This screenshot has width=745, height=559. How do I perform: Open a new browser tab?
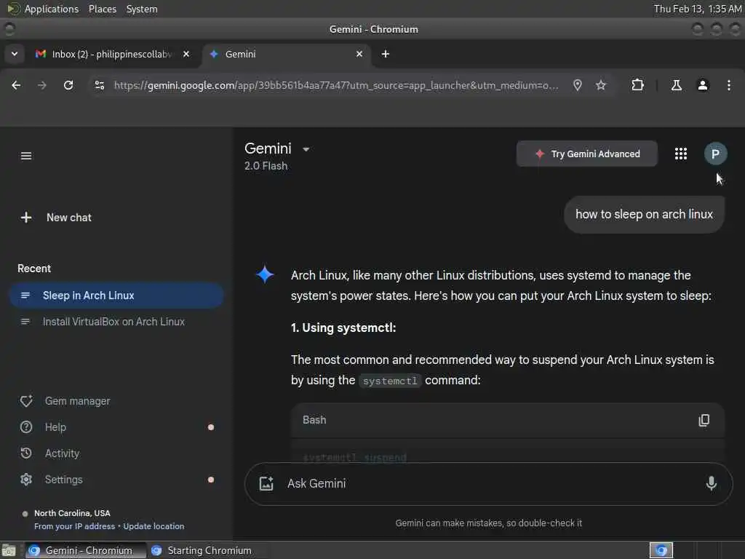pos(386,54)
